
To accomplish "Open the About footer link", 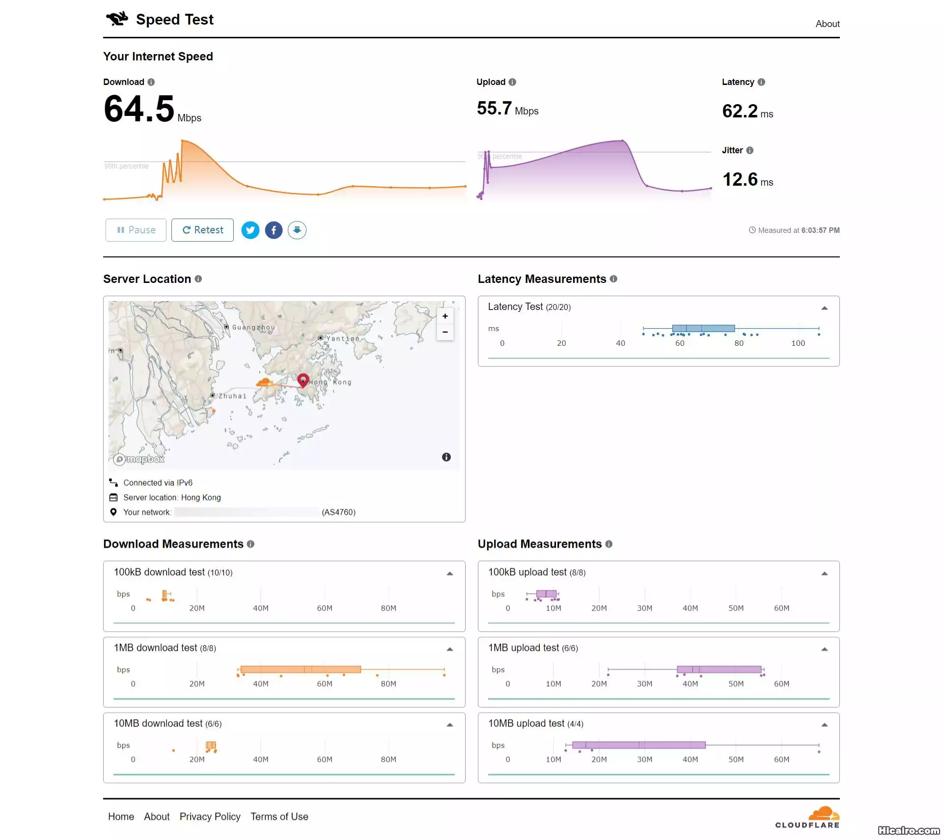I will (157, 816).
